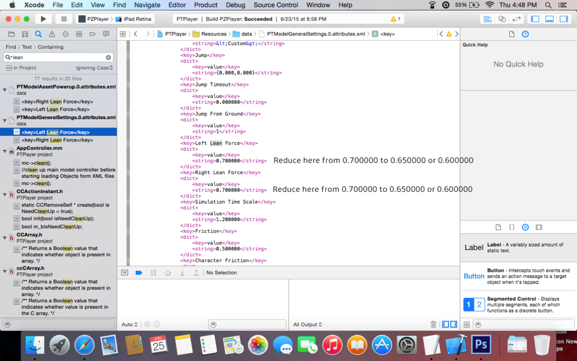Collapse ccCArray.h search results
577x361 pixels.
pyautogui.click(x=5, y=271)
